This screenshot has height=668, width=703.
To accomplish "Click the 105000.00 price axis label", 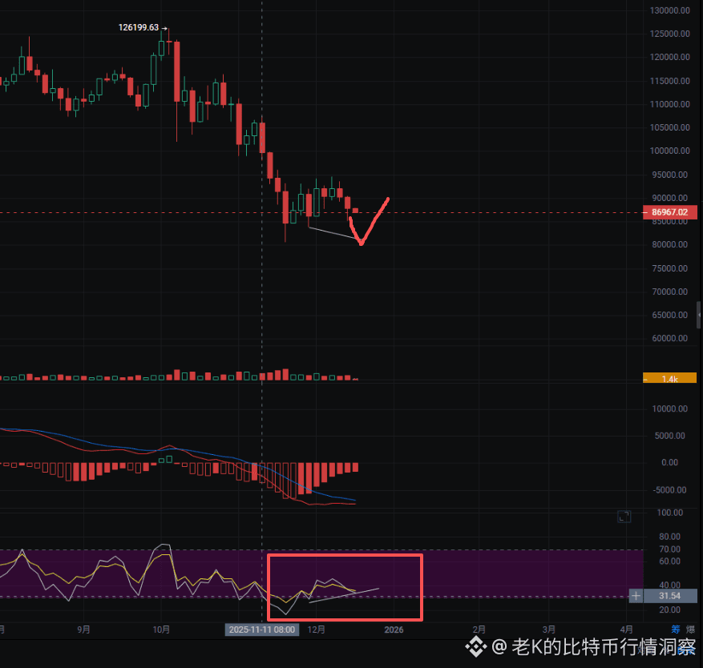I will [670, 127].
